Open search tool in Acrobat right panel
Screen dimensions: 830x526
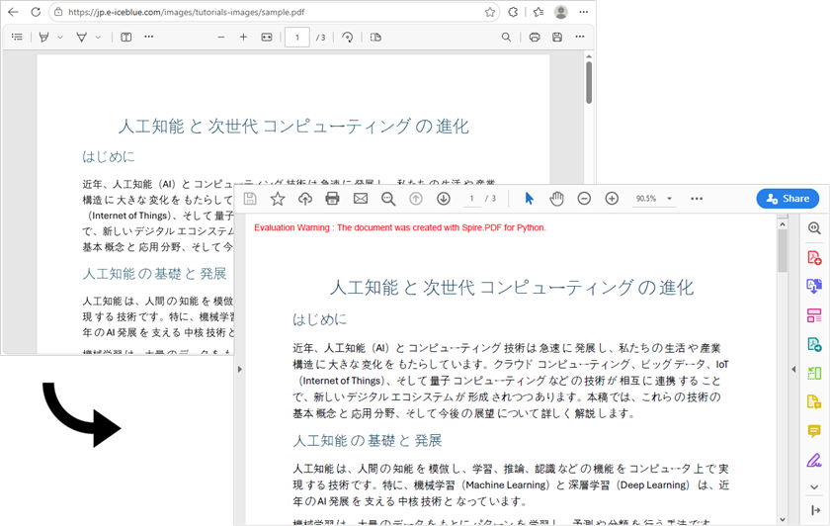814,228
